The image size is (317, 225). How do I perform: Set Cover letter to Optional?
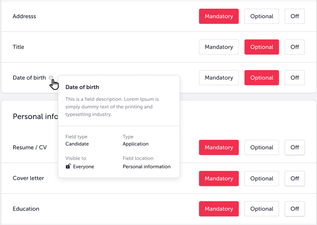pos(261,179)
